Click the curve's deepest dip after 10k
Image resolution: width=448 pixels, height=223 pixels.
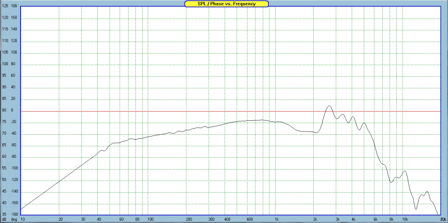tap(415, 209)
